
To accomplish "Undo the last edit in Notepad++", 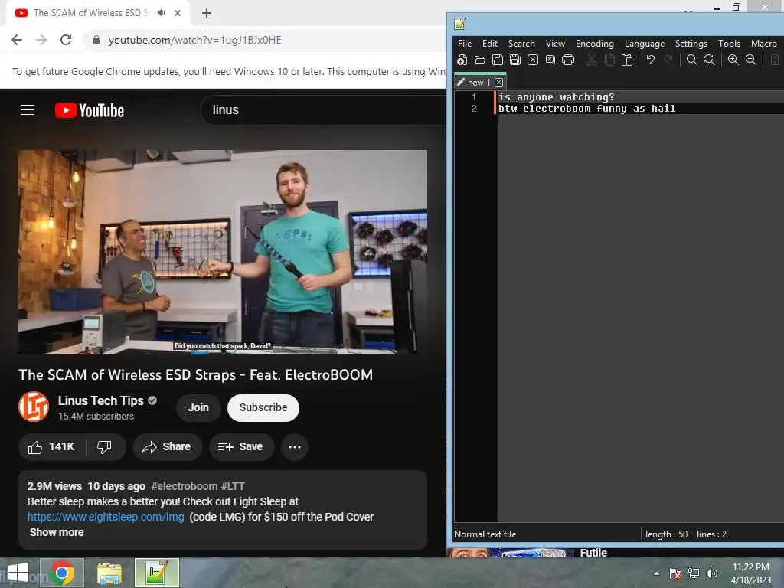I will pyautogui.click(x=651, y=60).
